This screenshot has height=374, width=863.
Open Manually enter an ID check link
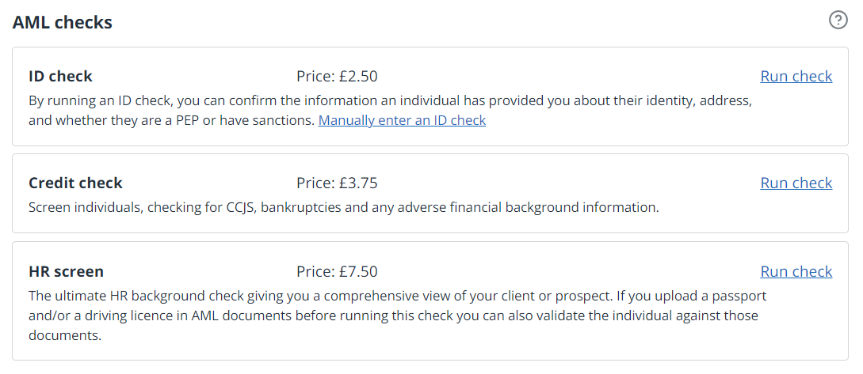click(402, 120)
